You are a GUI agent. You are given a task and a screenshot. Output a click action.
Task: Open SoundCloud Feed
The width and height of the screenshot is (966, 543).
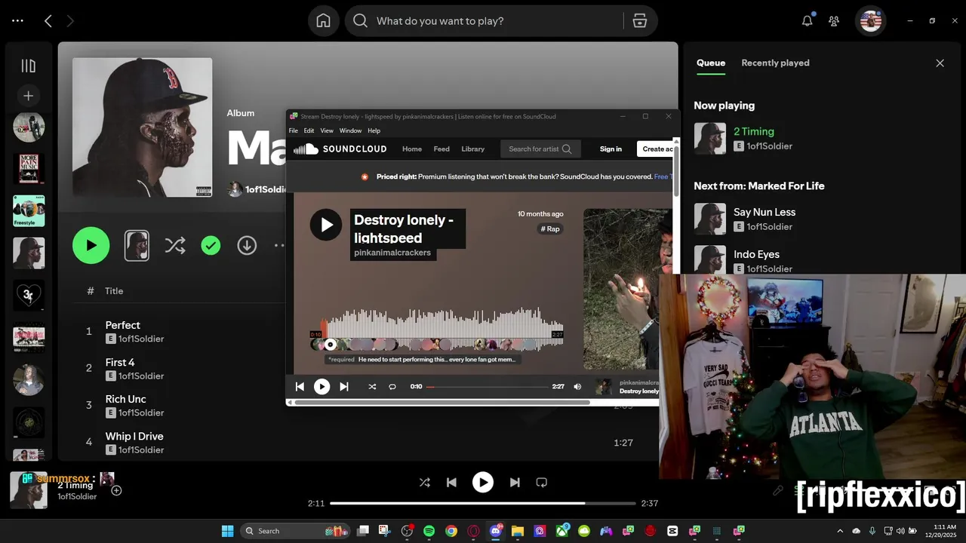tap(441, 149)
